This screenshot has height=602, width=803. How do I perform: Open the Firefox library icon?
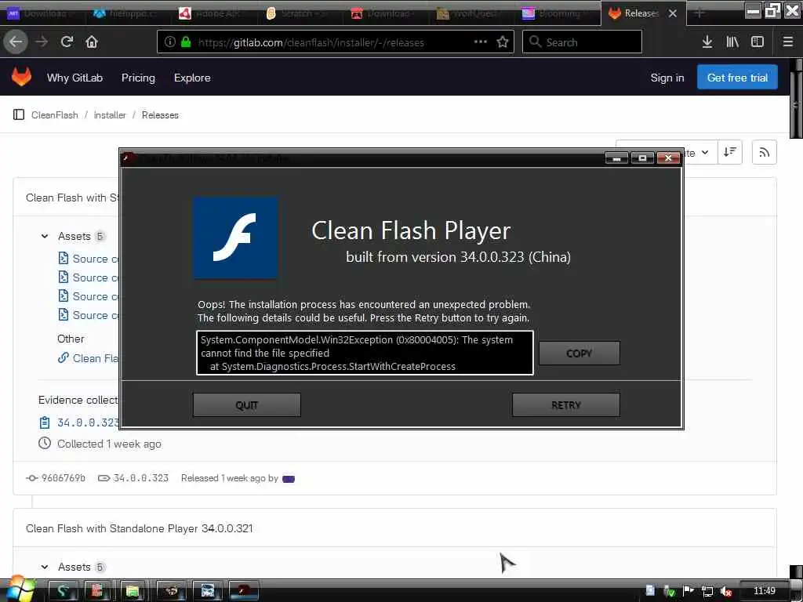(732, 42)
